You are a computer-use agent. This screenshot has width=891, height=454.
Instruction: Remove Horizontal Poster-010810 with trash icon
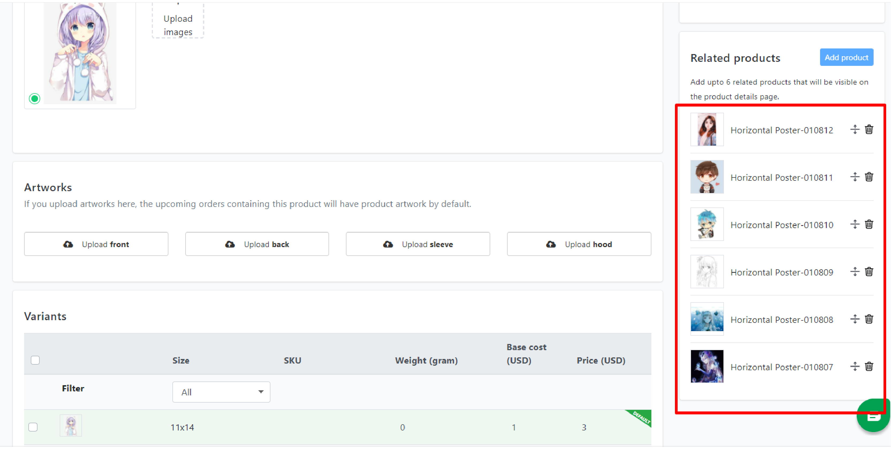pos(869,224)
